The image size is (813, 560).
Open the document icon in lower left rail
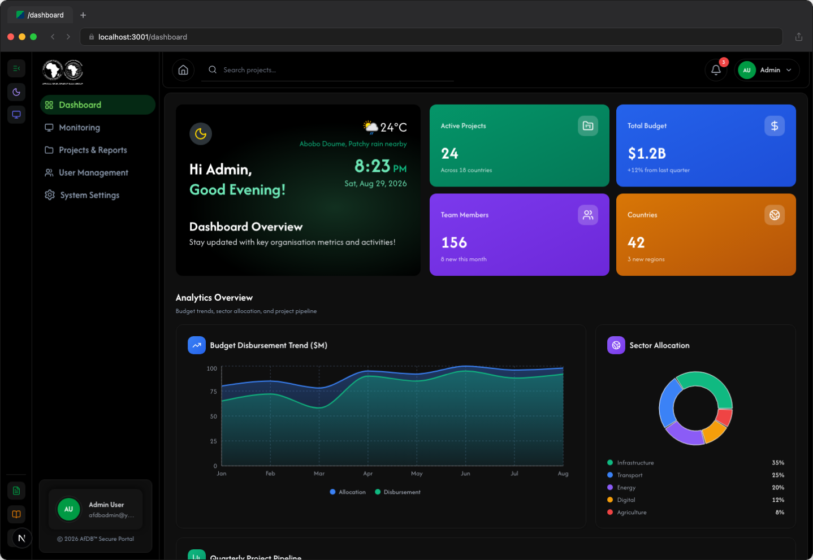pos(16,490)
